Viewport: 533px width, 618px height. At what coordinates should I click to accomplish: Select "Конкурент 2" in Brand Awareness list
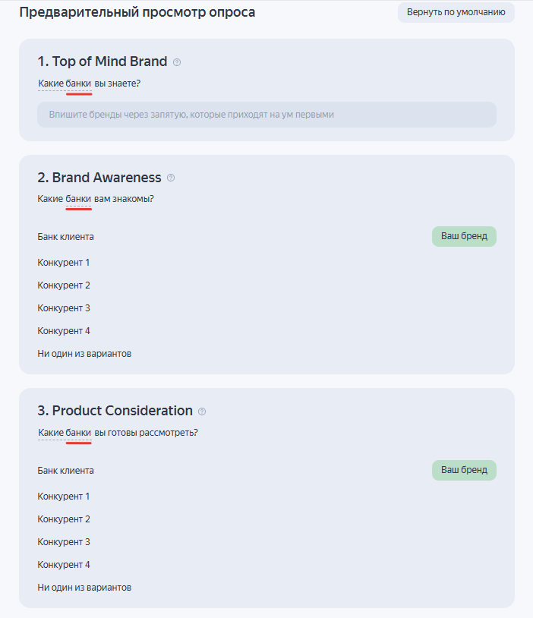point(64,285)
